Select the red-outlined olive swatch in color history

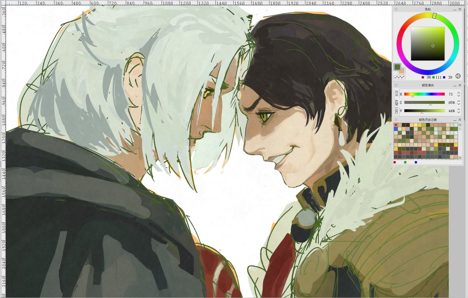click(x=396, y=125)
